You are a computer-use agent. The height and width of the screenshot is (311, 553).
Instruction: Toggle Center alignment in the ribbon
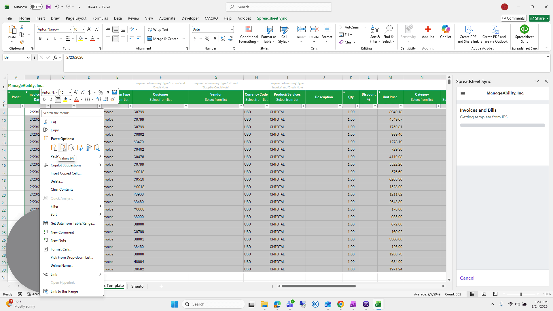coord(116,39)
